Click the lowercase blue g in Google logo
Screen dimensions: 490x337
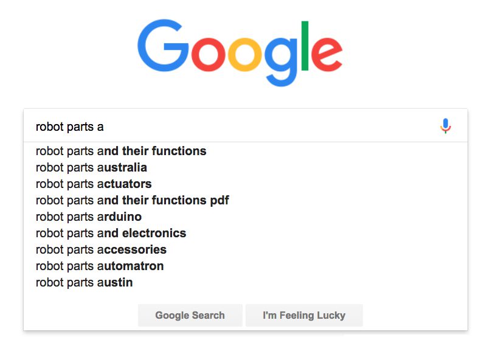click(x=280, y=62)
